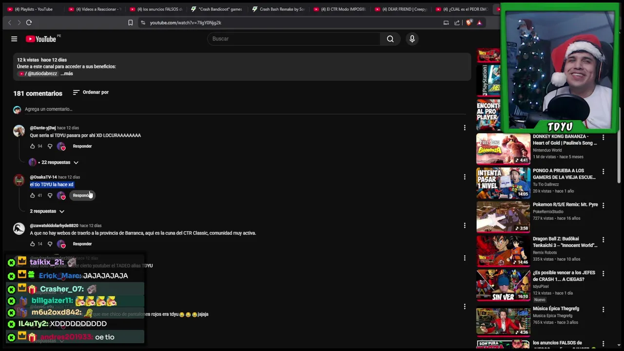
Task: Open the Dragon Ball Z Budokai Tenkaichi thumbnail
Action: (503, 251)
